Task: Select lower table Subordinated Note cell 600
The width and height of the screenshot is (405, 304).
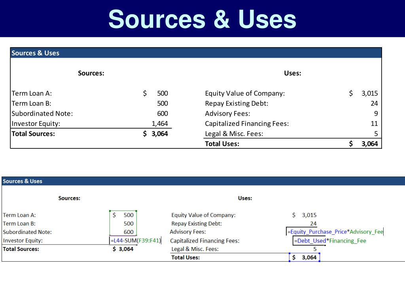Action: 123,232
